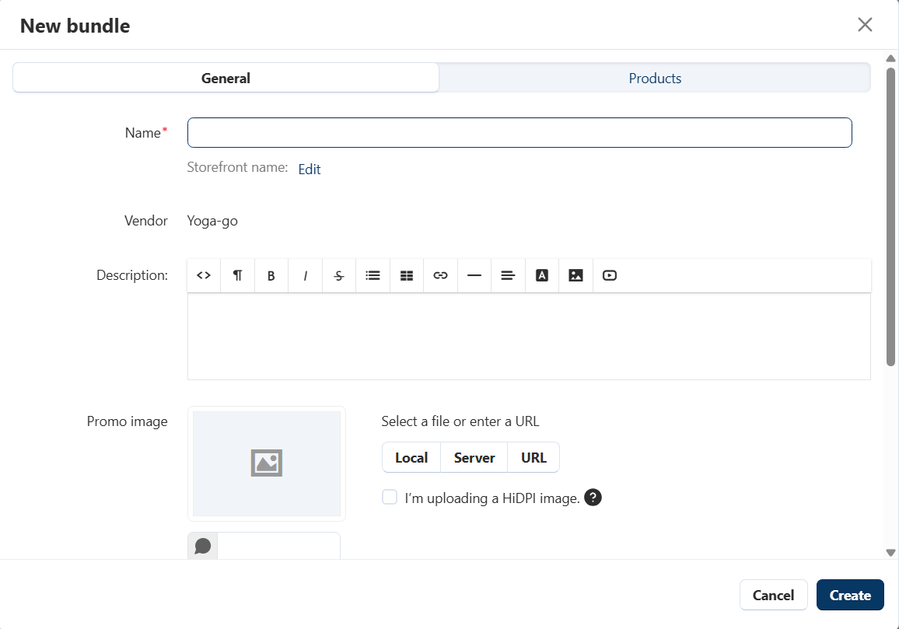Insert hyperlink in description editor
The image size is (899, 629).
(x=440, y=275)
